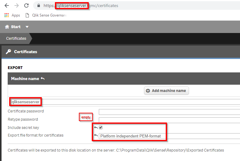
Task: Click the undo arrow beside Machine name
Action: tap(43, 79)
